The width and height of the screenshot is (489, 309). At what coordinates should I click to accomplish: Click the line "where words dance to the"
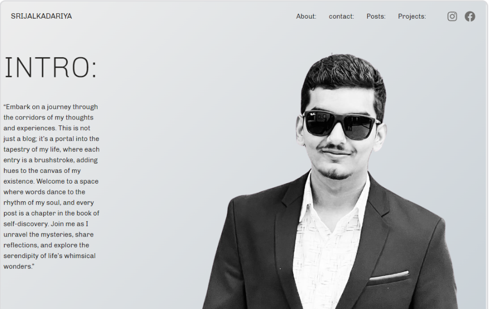click(x=44, y=192)
